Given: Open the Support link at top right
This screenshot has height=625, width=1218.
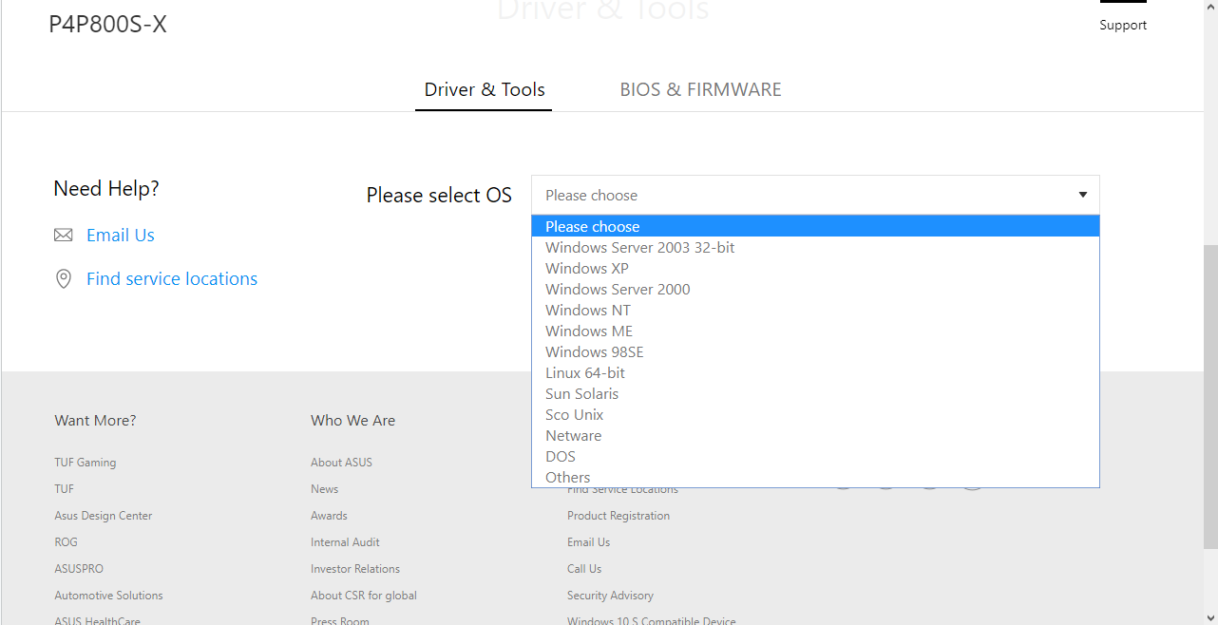Looking at the screenshot, I should click(1123, 26).
